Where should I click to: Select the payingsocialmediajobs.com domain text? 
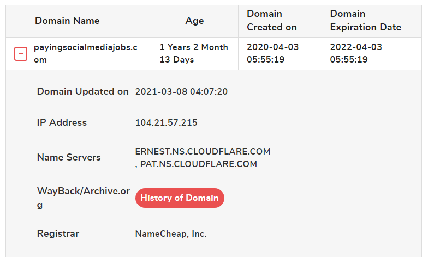(85, 53)
